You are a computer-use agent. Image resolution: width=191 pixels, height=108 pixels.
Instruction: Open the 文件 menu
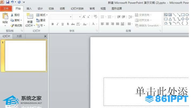[x=6, y=9]
